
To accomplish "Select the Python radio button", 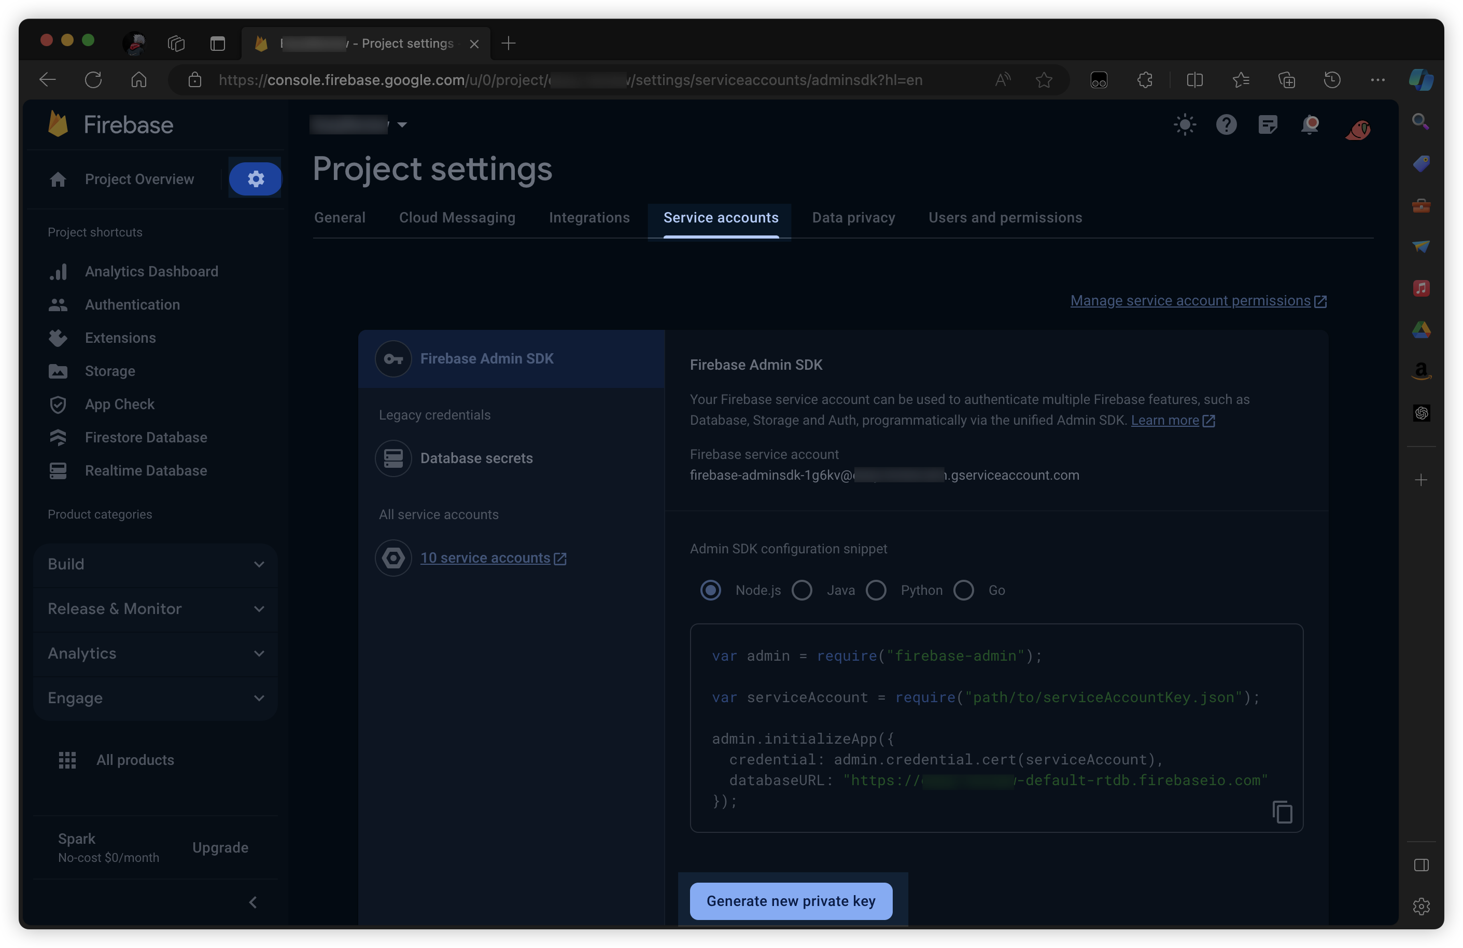I will (876, 590).
